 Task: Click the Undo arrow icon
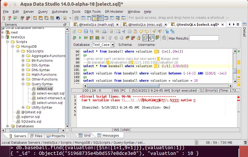141,32
